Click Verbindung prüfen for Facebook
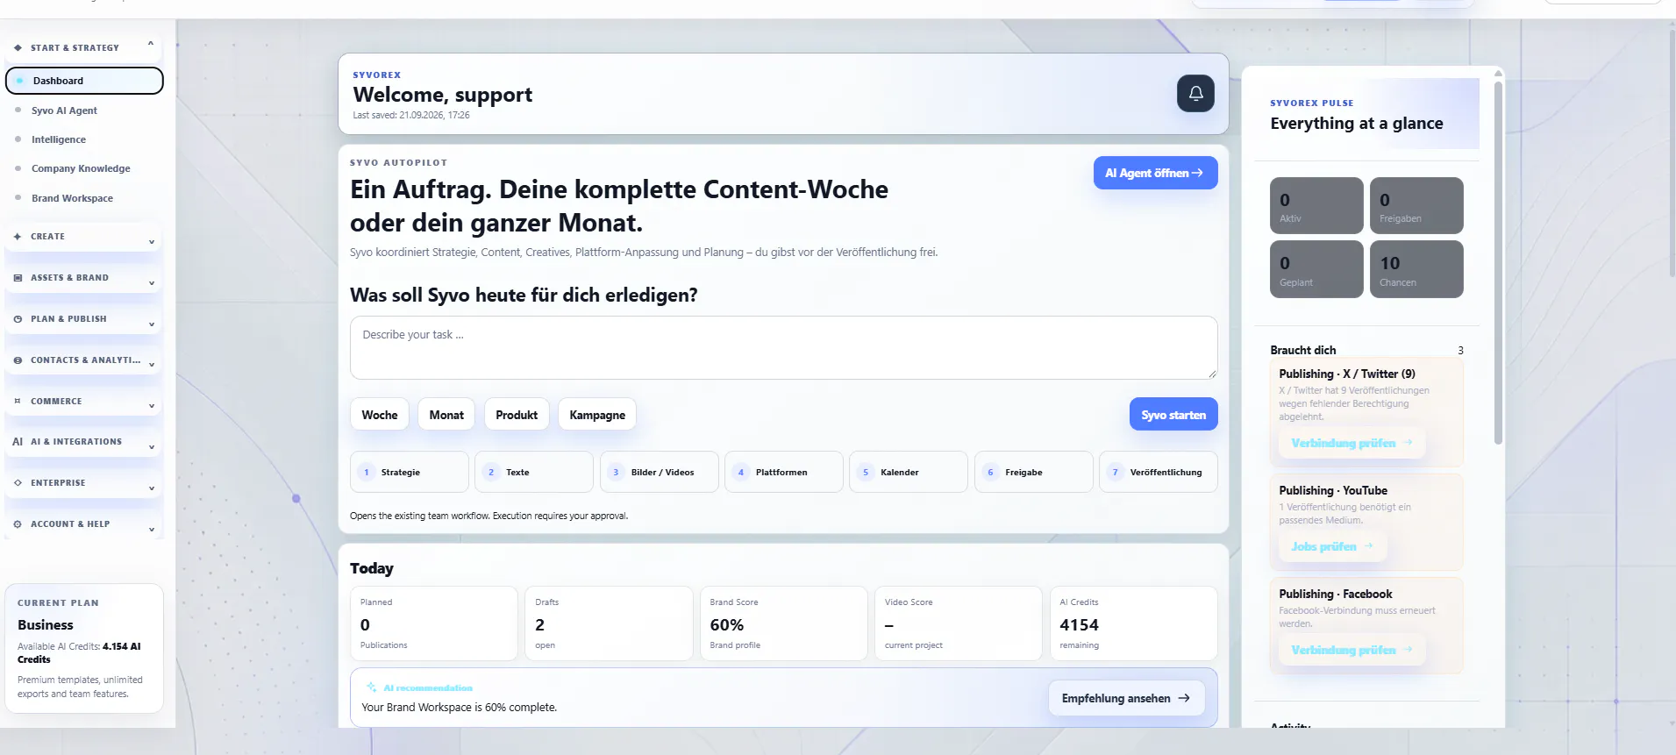The height and width of the screenshot is (755, 1676). tap(1351, 650)
